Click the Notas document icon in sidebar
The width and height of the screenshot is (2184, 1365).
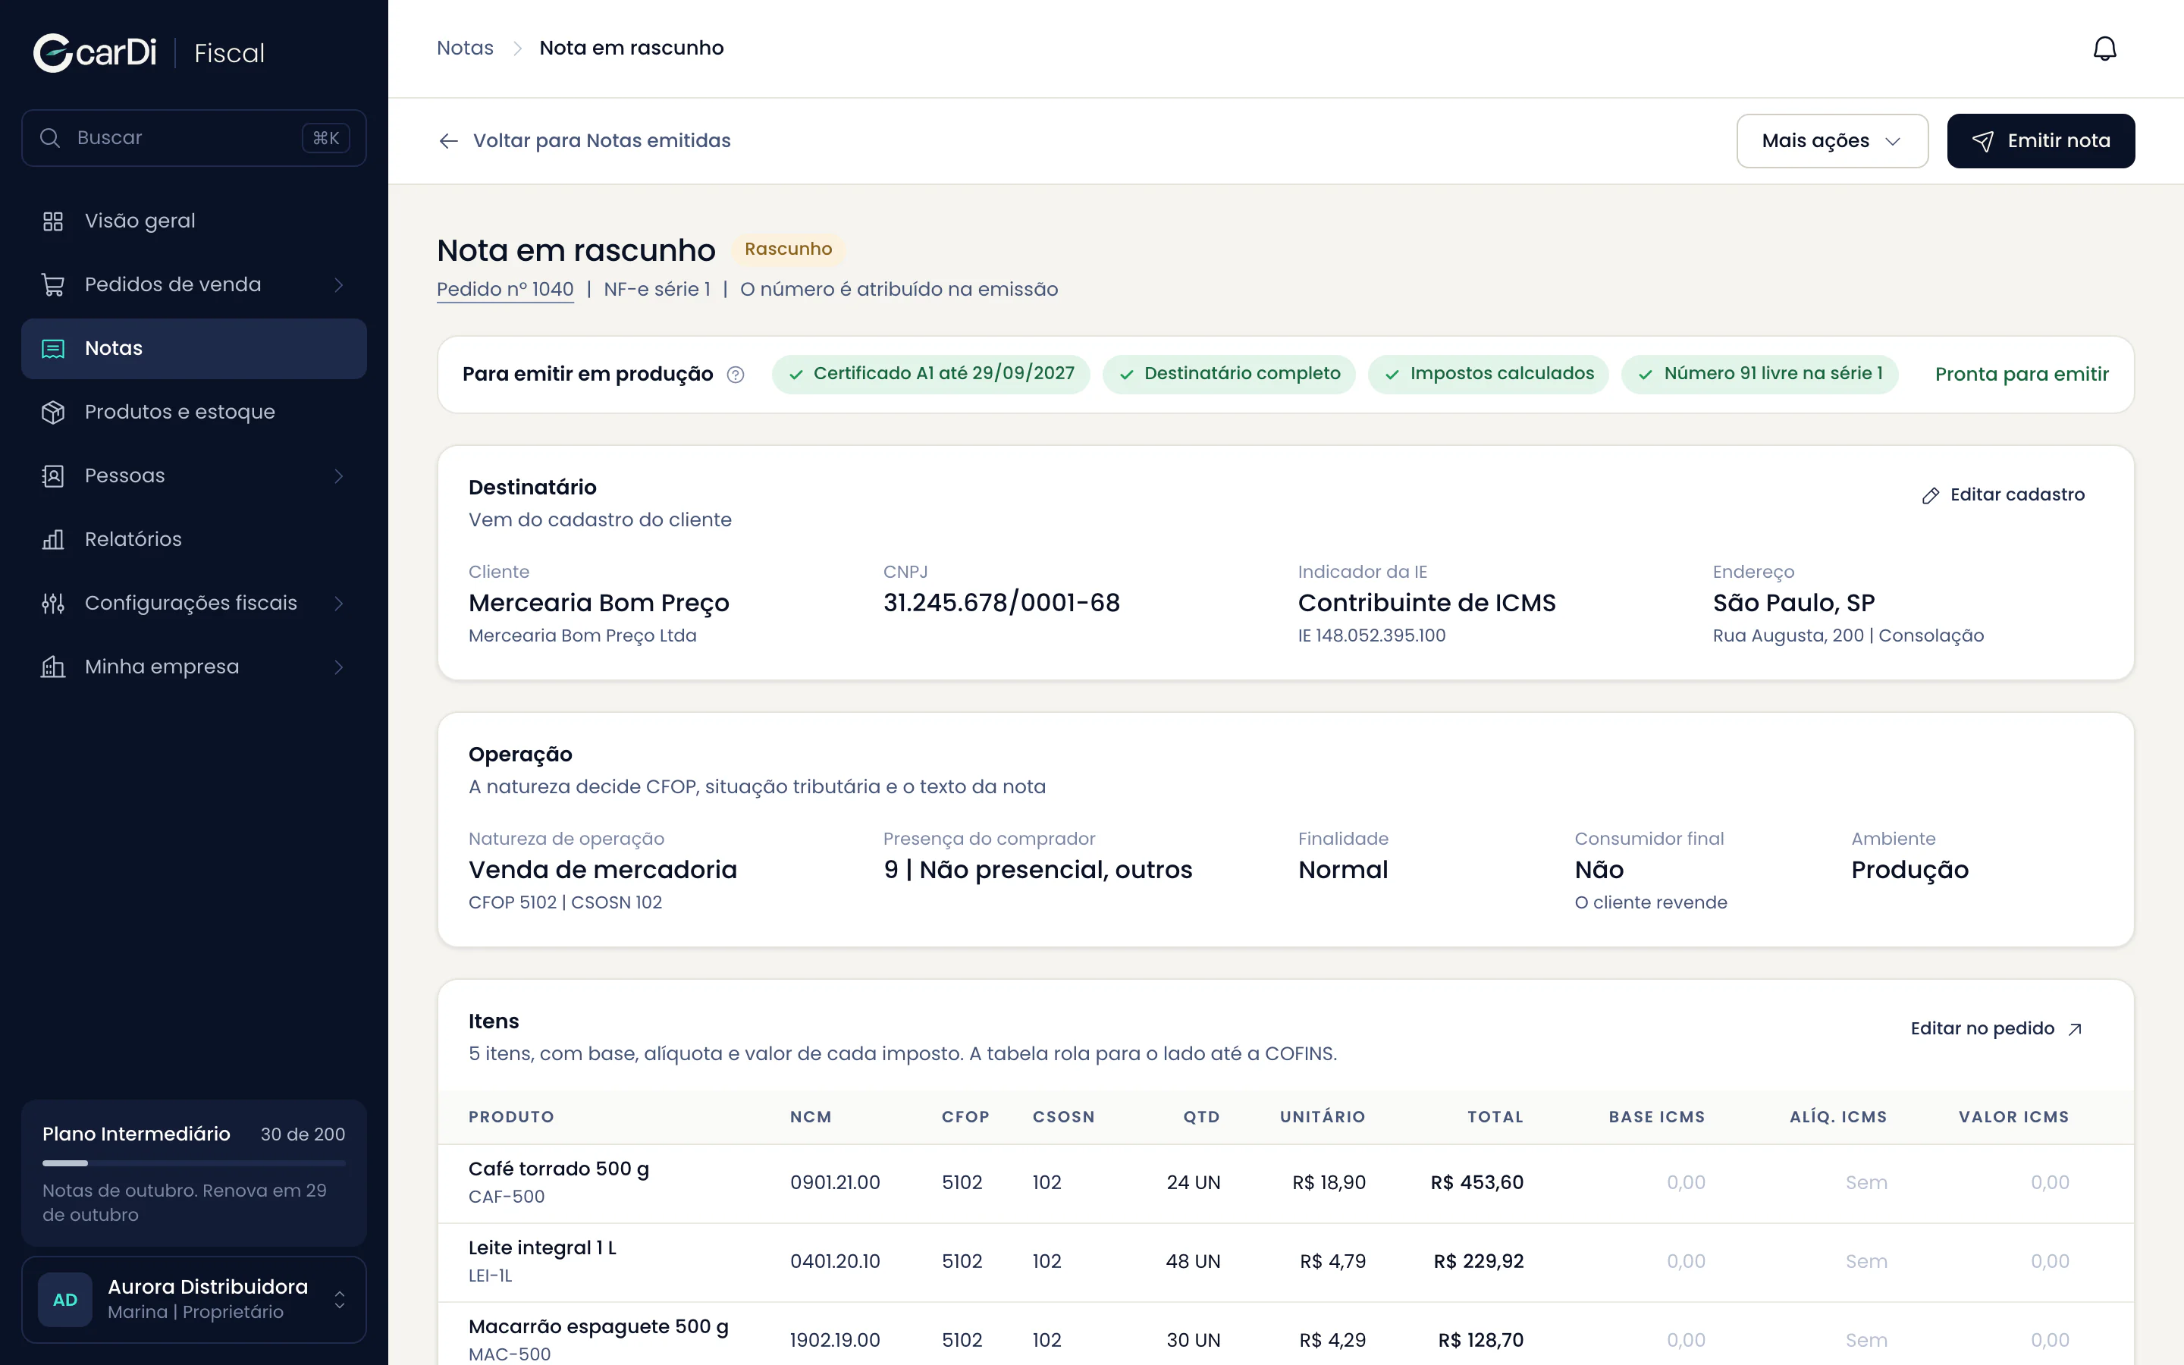click(x=53, y=349)
